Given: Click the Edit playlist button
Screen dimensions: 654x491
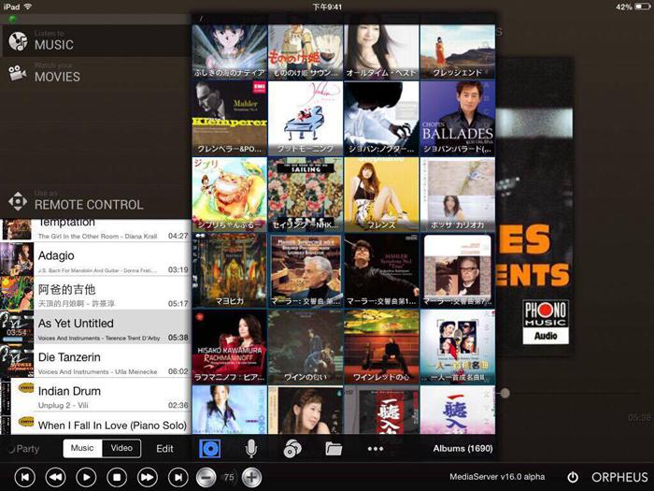Looking at the screenshot, I should tap(164, 449).
